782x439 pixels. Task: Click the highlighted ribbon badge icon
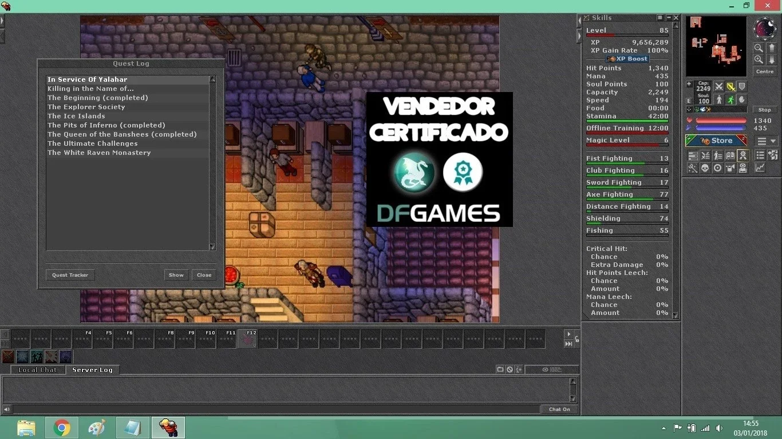[742, 155]
